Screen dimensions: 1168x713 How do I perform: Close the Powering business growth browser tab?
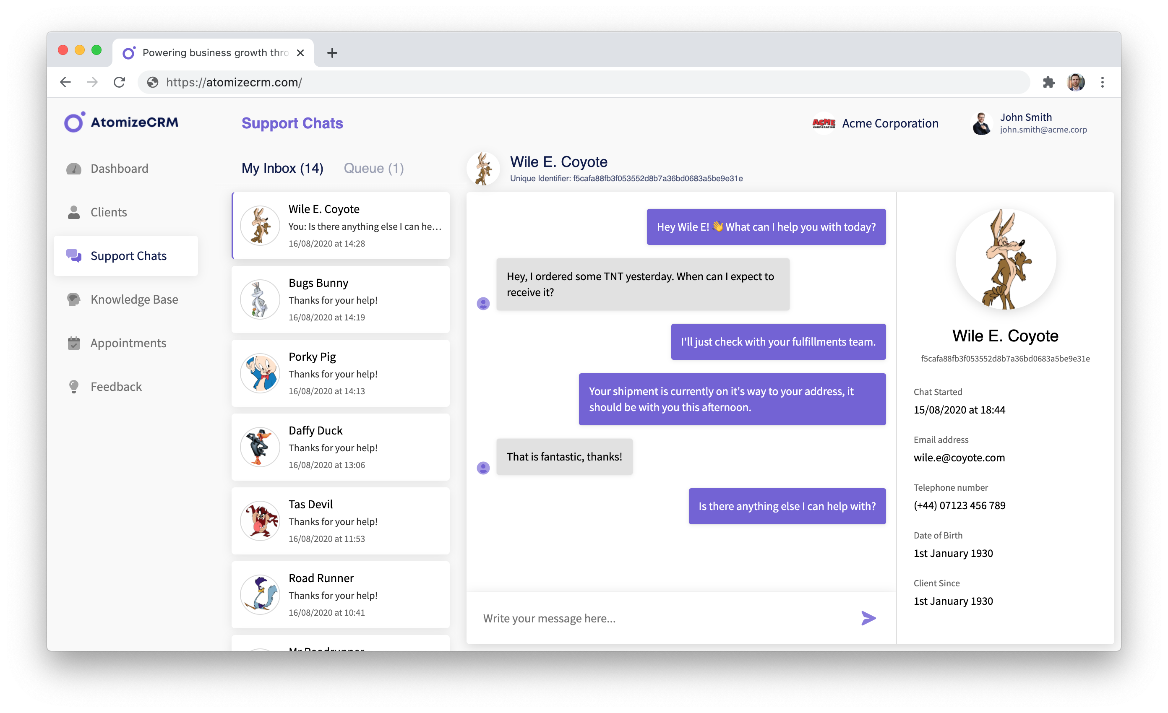pos(300,53)
